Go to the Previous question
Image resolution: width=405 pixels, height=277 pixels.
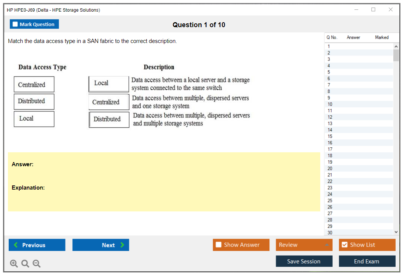pyautogui.click(x=37, y=245)
